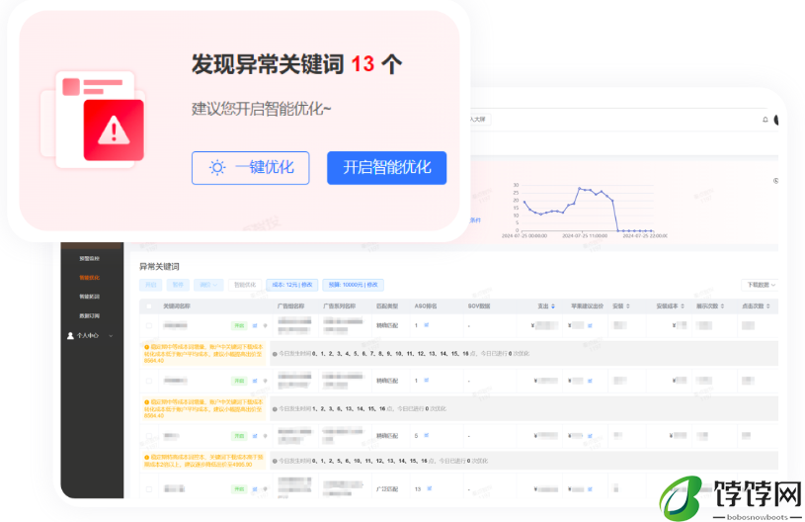This screenshot has width=805, height=522.
Task: Click the grey location pin in the first keyword row
Action: click(x=266, y=325)
